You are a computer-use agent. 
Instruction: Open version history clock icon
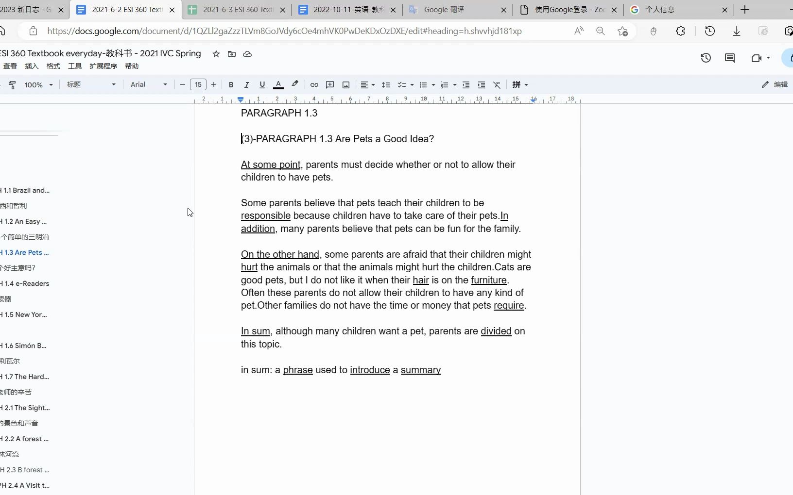coord(706,58)
